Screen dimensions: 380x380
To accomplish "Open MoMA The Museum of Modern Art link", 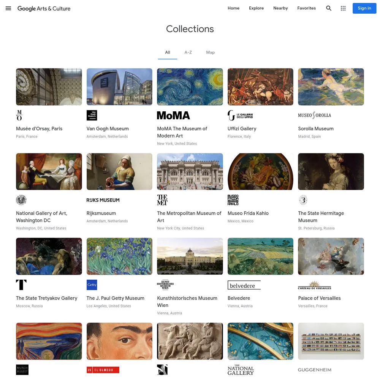I will tap(182, 132).
